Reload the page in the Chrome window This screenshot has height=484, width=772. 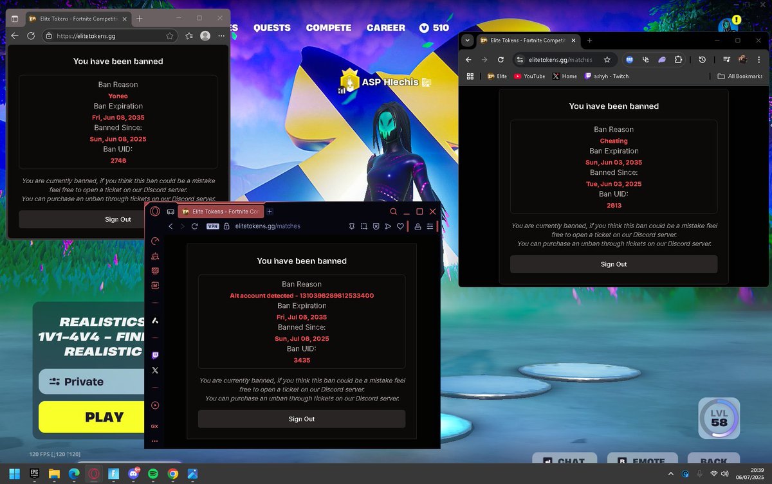click(501, 60)
